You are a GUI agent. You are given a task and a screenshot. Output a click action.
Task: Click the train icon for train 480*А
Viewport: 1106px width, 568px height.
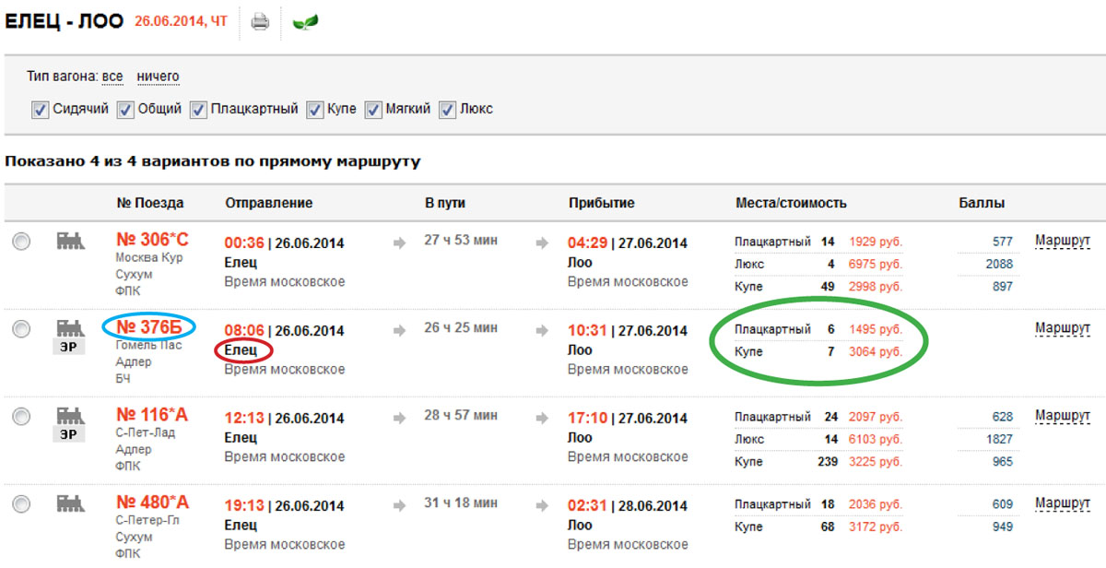tap(69, 503)
